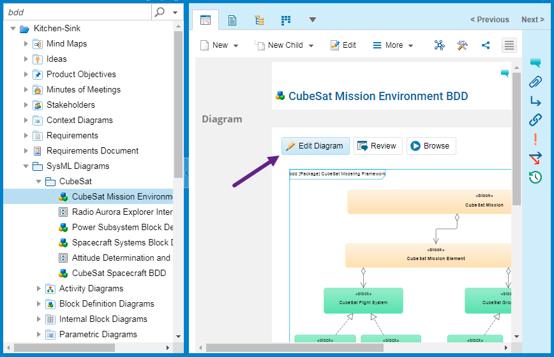This screenshot has height=357, width=554.
Task: Expand the Requirements Document node
Action: coord(26,150)
